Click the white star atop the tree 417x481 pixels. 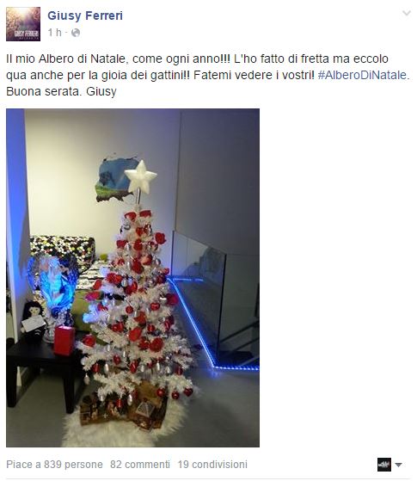[x=140, y=177]
